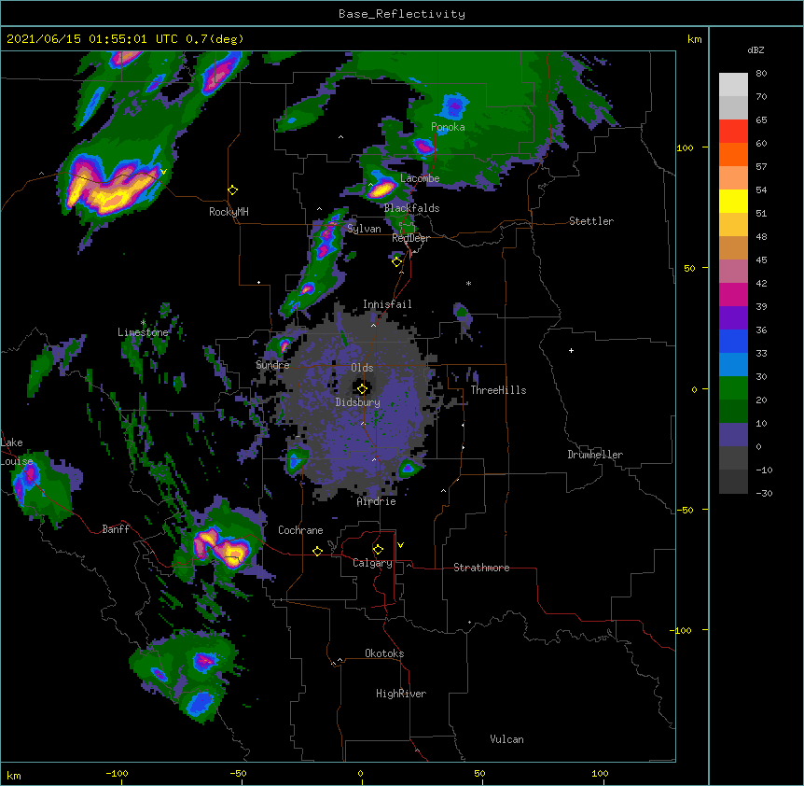Click the Sylvan label
Screen dimensions: 804x786
point(364,229)
